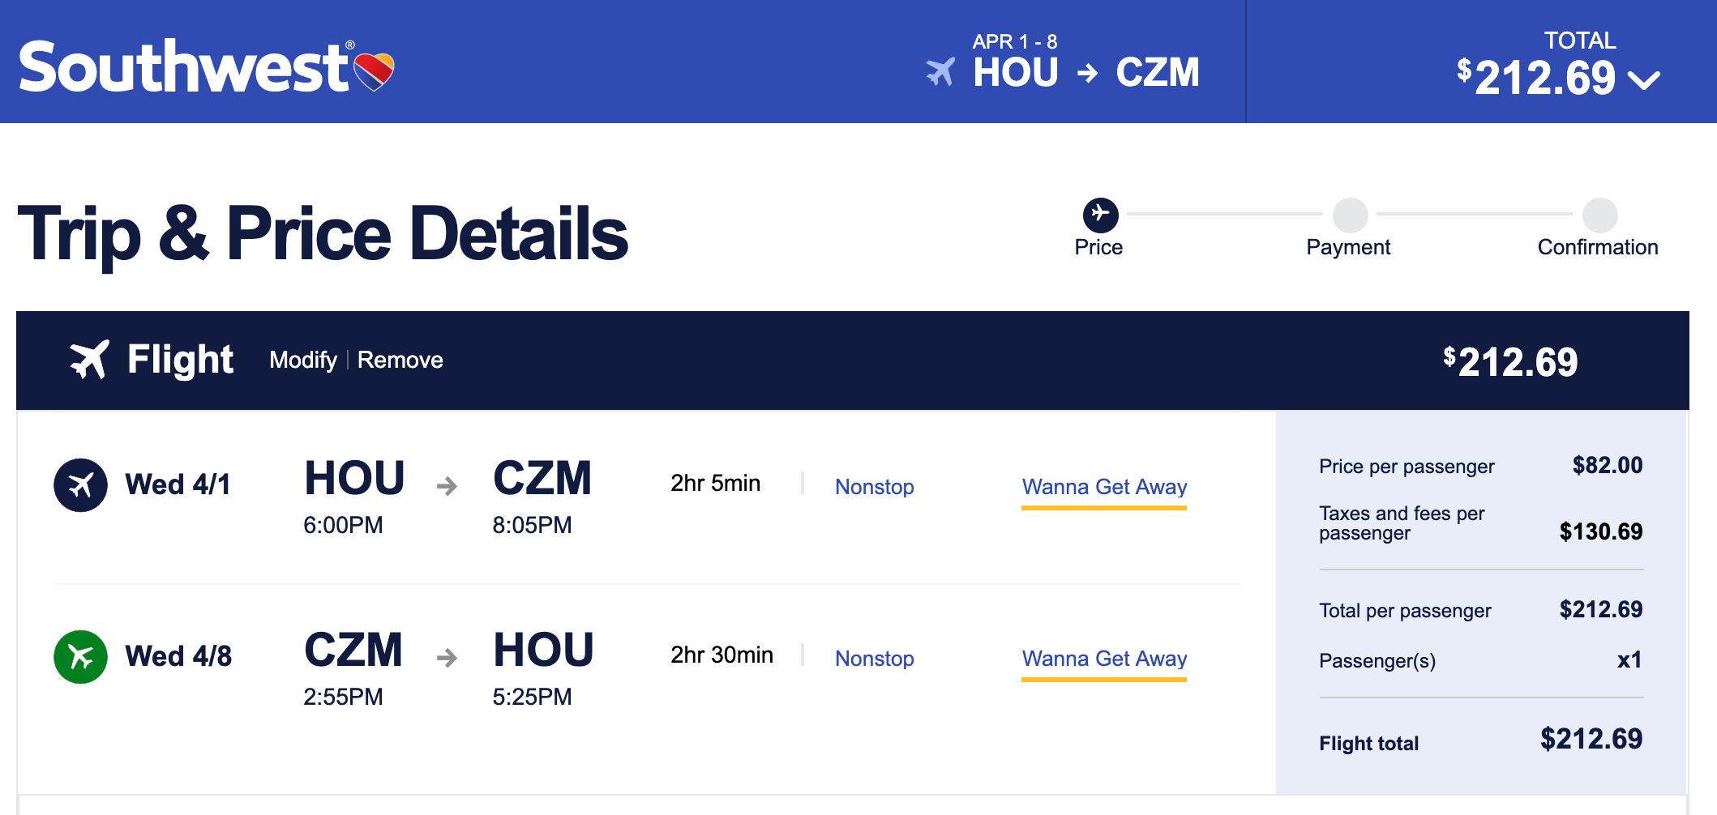The height and width of the screenshot is (815, 1717).
Task: Click the arrow on the CZM to HOU return row
Action: coord(447,657)
